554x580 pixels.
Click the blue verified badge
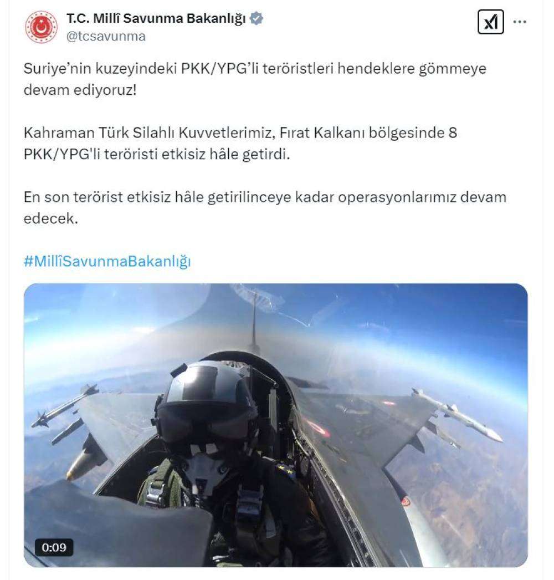pos(256,18)
